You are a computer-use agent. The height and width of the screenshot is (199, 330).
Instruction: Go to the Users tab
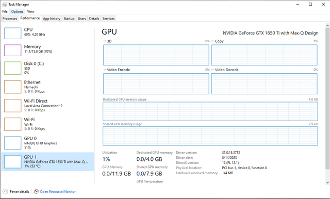pyautogui.click(x=81, y=19)
